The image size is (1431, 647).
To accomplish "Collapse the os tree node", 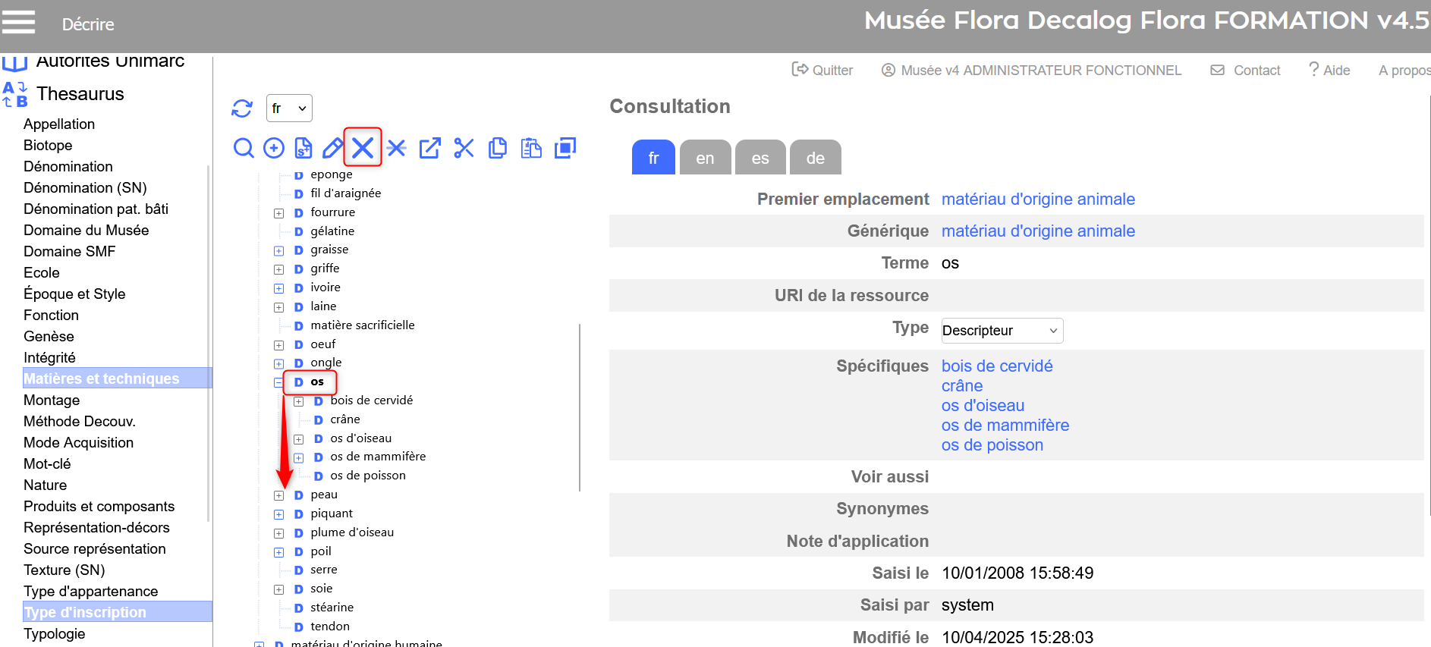I will (278, 382).
